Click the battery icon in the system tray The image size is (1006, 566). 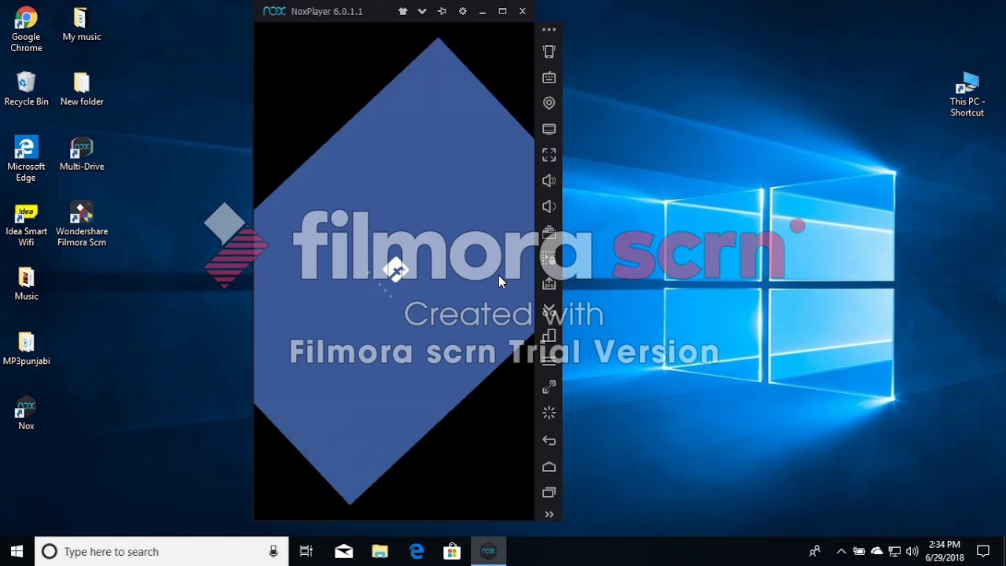[859, 551]
